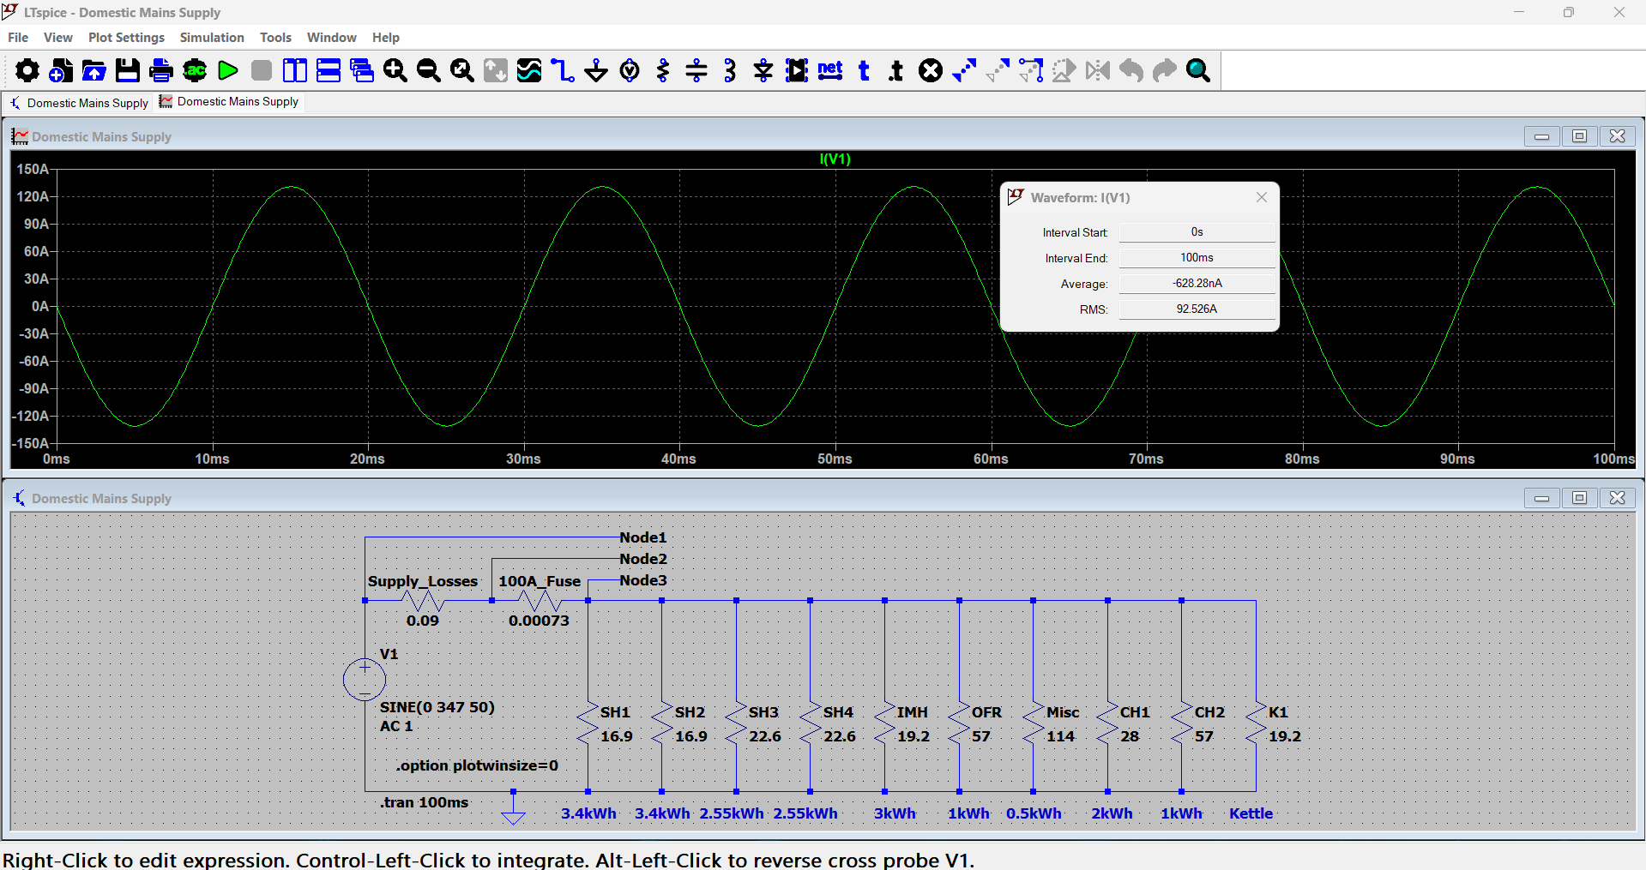Click the gray stop simulation icon

point(262,70)
